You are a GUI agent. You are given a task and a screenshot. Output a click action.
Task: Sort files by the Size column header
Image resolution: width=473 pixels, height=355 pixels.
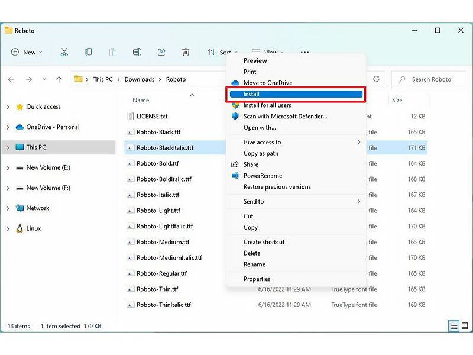(x=397, y=100)
